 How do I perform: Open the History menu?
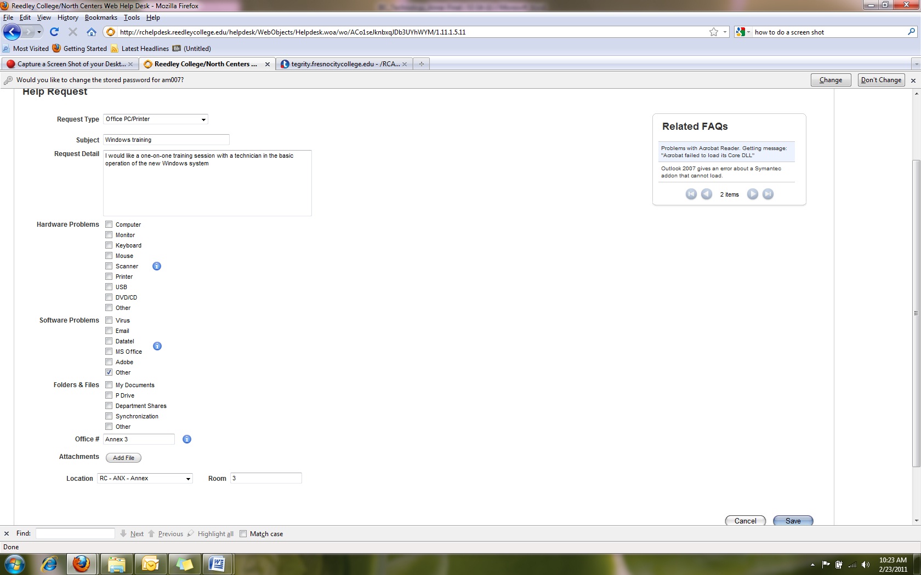coord(68,18)
